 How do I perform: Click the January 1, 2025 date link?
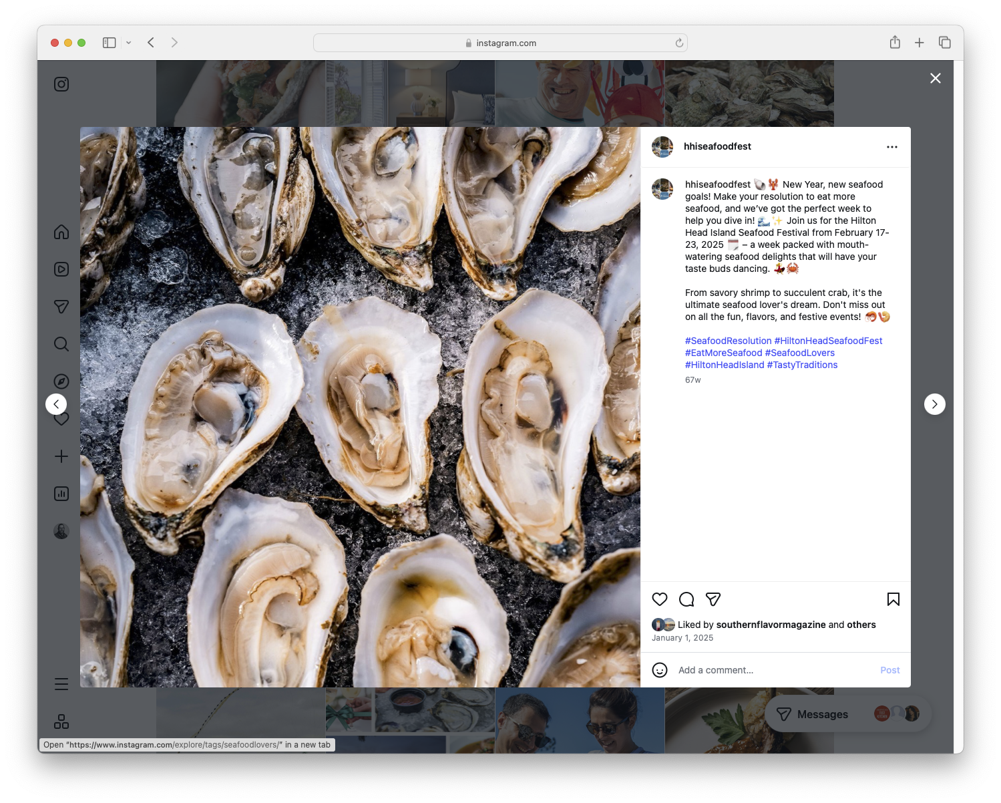682,638
